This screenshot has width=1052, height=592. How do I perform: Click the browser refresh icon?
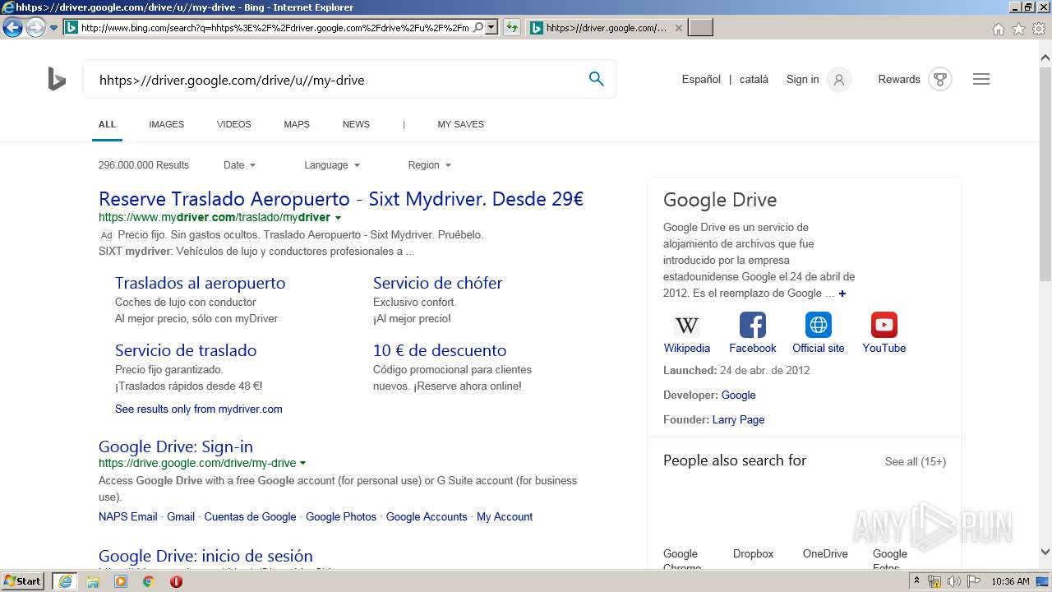click(512, 28)
